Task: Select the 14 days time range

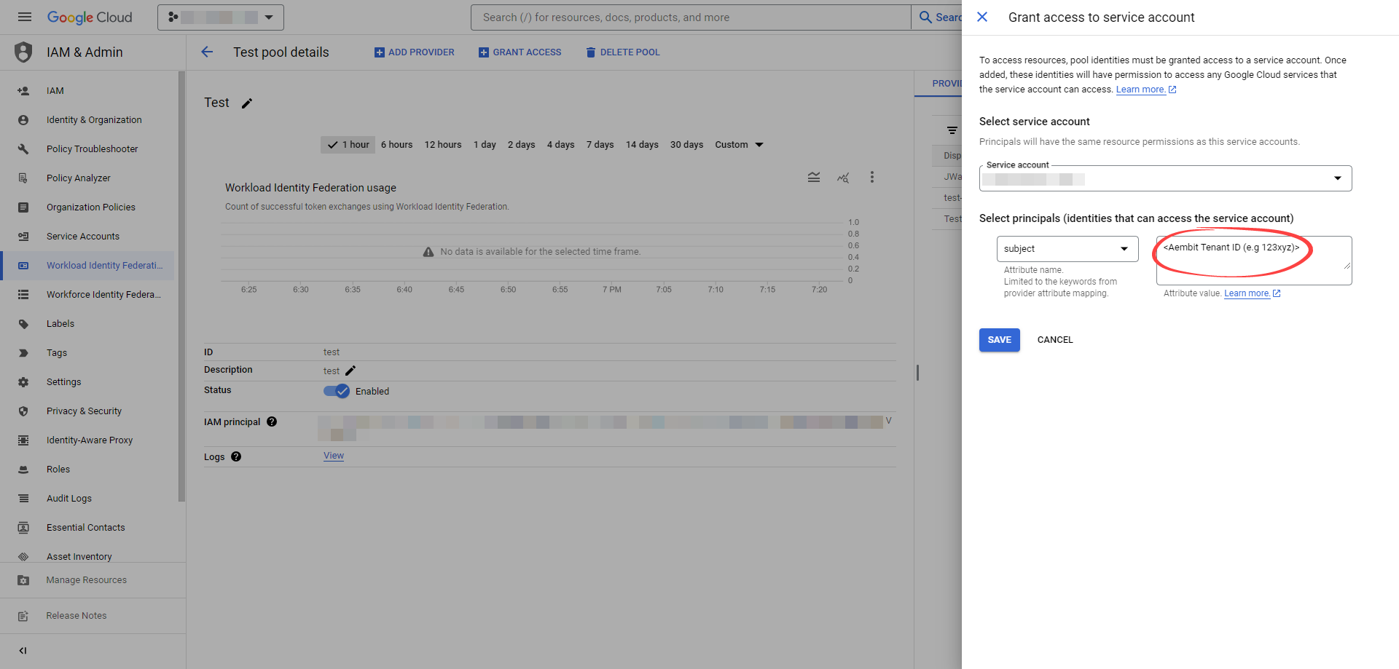Action: coord(642,145)
